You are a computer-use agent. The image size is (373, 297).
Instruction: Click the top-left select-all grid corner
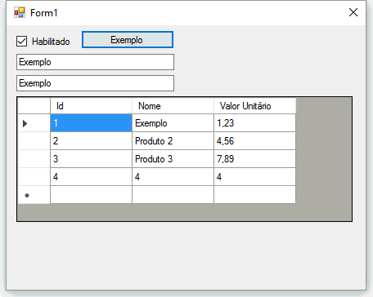pos(34,106)
